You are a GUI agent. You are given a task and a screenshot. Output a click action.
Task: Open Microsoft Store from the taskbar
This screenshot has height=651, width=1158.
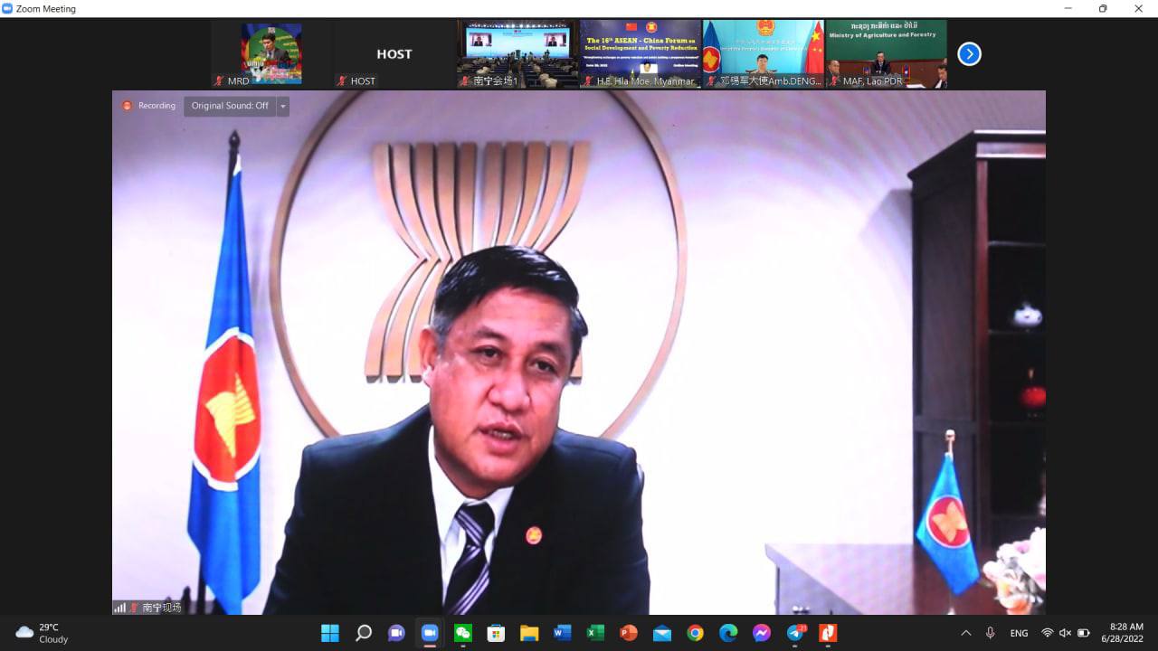(x=496, y=633)
